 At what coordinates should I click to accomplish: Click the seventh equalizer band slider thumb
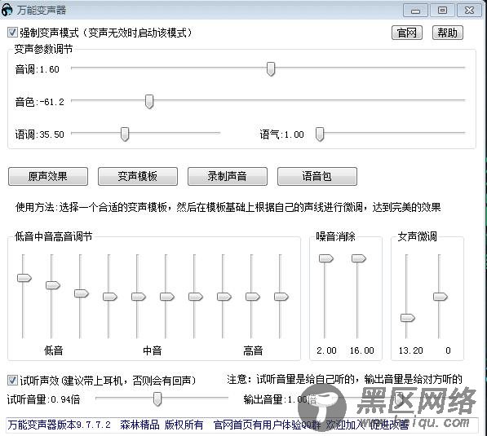click(196, 297)
